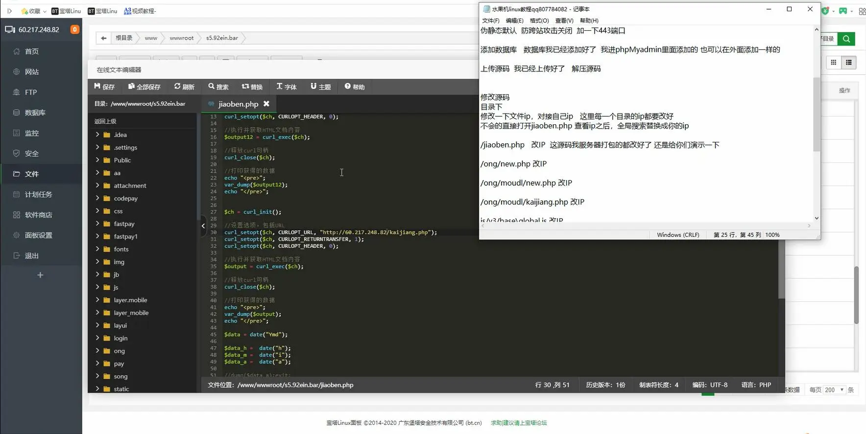This screenshot has height=434, width=866.
Task: Click 历史版本: 1份 in the status bar
Action: point(605,385)
